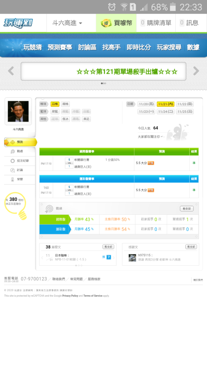This screenshot has width=207, height=369.
Task: Click the 買噱幣 coin icon
Action: (106, 23)
